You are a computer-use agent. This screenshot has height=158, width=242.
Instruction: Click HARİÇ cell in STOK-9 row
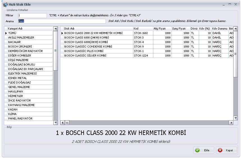[220, 47]
